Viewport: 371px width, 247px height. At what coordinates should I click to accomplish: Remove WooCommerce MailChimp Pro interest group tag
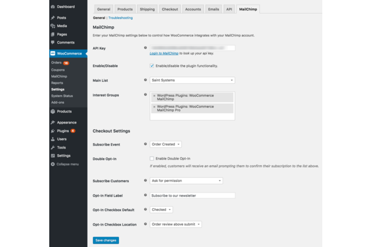click(154, 107)
